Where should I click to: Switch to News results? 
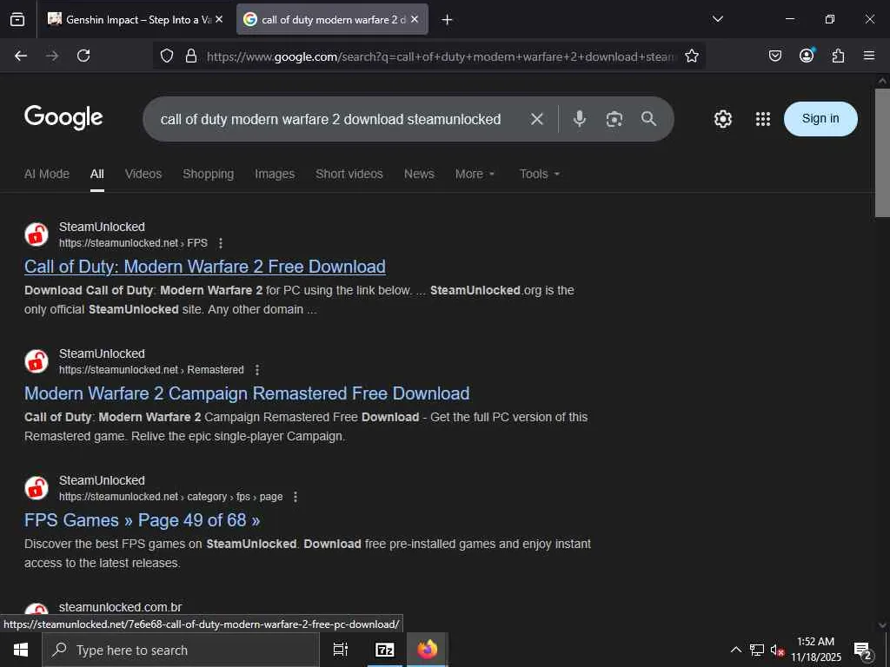[419, 174]
